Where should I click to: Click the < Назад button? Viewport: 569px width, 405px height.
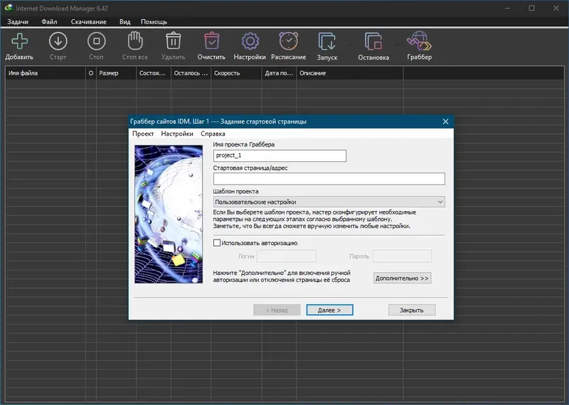[277, 310]
